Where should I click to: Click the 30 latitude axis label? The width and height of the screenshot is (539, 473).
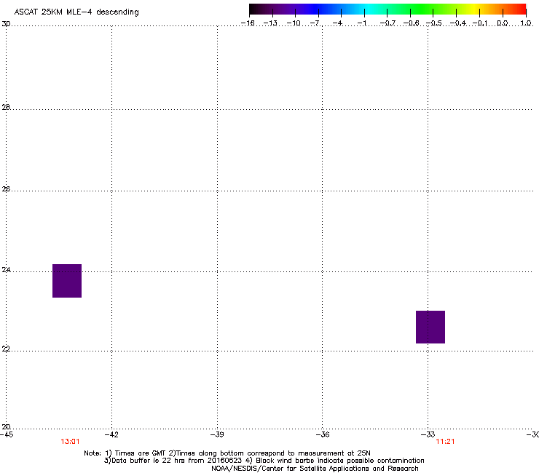point(6,24)
